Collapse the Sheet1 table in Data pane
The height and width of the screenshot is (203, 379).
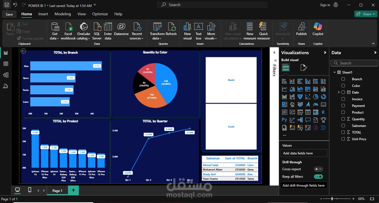[x=335, y=72]
